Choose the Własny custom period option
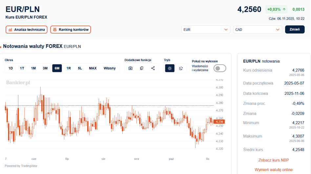The width and height of the screenshot is (311, 174). click(x=110, y=68)
